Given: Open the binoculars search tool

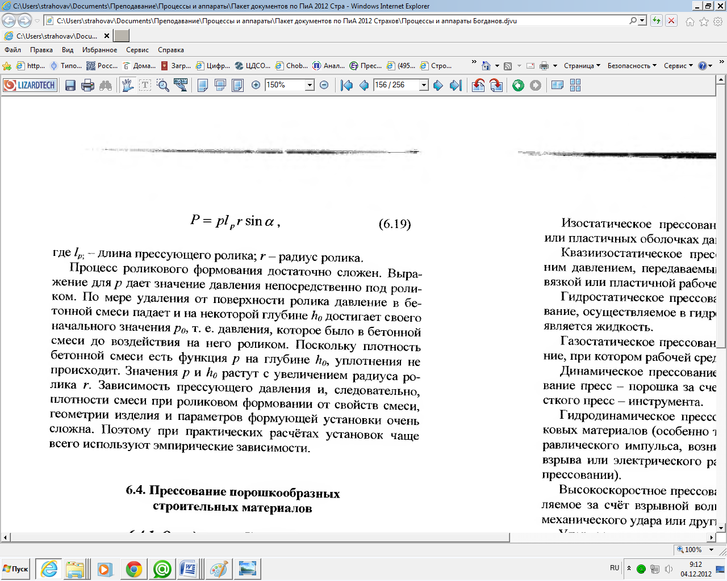Looking at the screenshot, I should tap(106, 85).
